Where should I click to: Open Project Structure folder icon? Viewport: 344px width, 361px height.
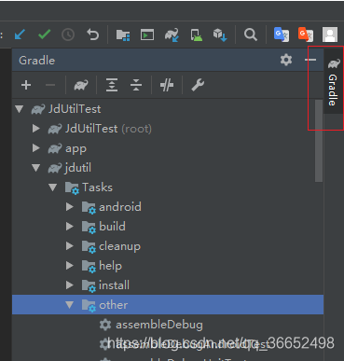pyautogui.click(x=123, y=35)
